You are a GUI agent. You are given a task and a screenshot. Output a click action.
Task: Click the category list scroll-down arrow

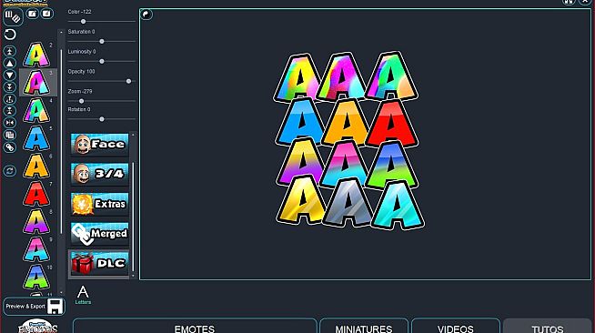(x=133, y=276)
